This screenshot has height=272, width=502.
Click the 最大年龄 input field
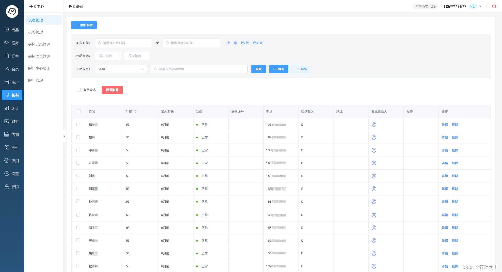point(137,56)
